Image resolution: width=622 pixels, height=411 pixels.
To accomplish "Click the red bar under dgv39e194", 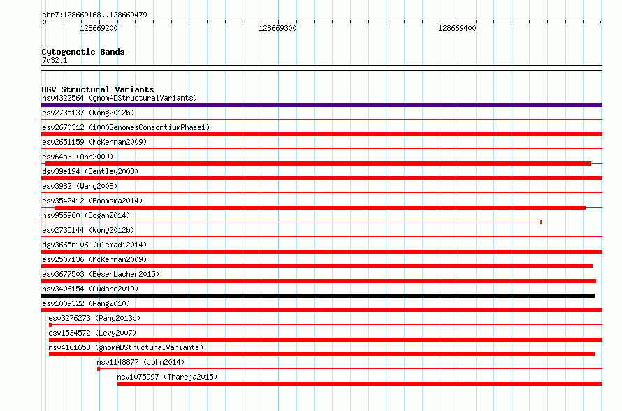I will pyautogui.click(x=321, y=178).
